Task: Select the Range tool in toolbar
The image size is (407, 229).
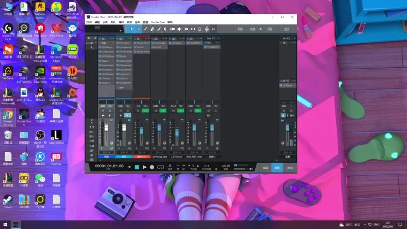Action: click(x=139, y=29)
